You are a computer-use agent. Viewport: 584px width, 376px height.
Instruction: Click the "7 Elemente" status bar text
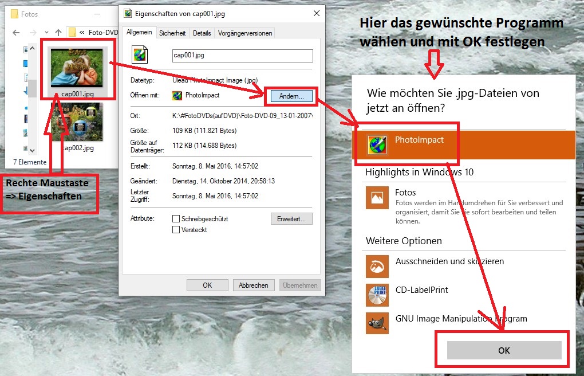(x=30, y=162)
